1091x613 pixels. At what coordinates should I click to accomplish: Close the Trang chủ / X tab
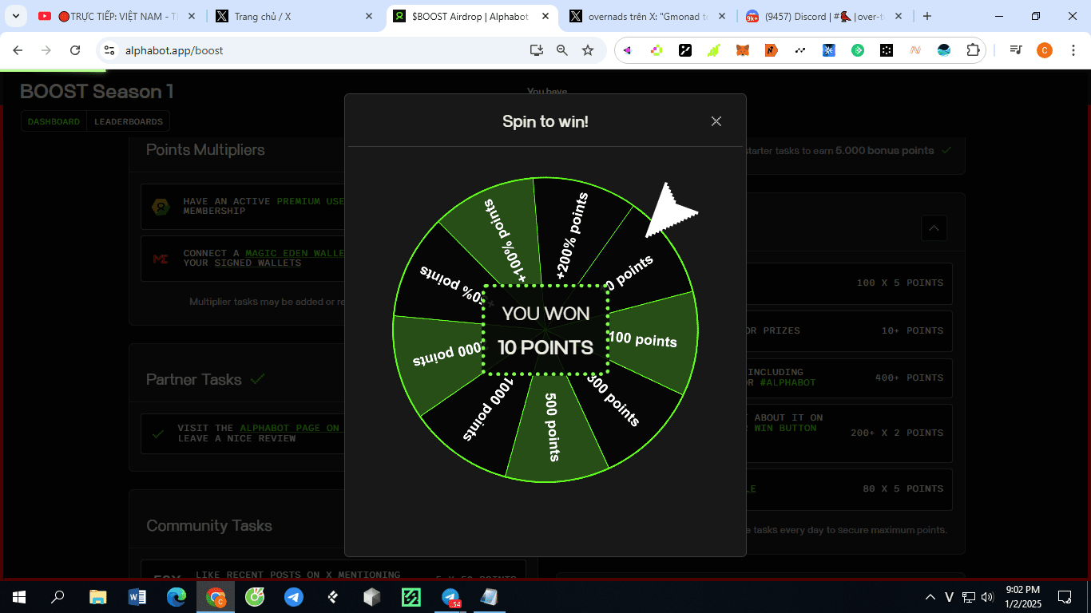[x=368, y=16]
